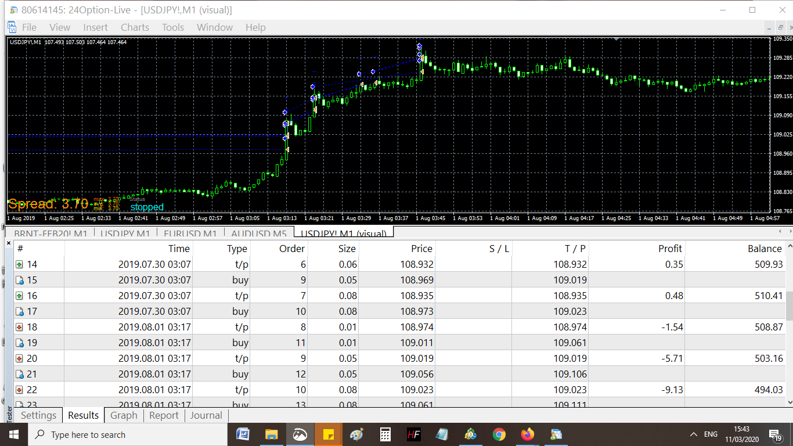
Task: Open the MetaTrader icon in the taskbar
Action: [x=470, y=434]
